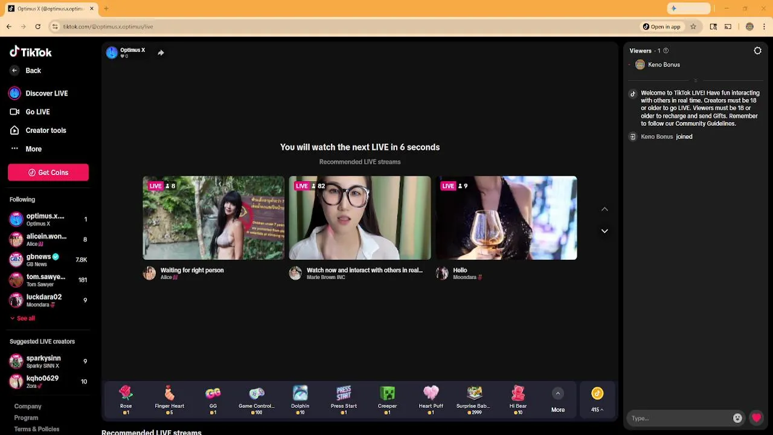
Task: Click the address bar URL
Action: click(108, 27)
